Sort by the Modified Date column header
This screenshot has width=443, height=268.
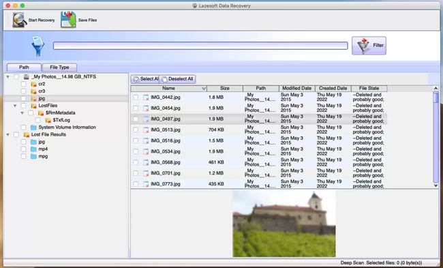tap(297, 89)
